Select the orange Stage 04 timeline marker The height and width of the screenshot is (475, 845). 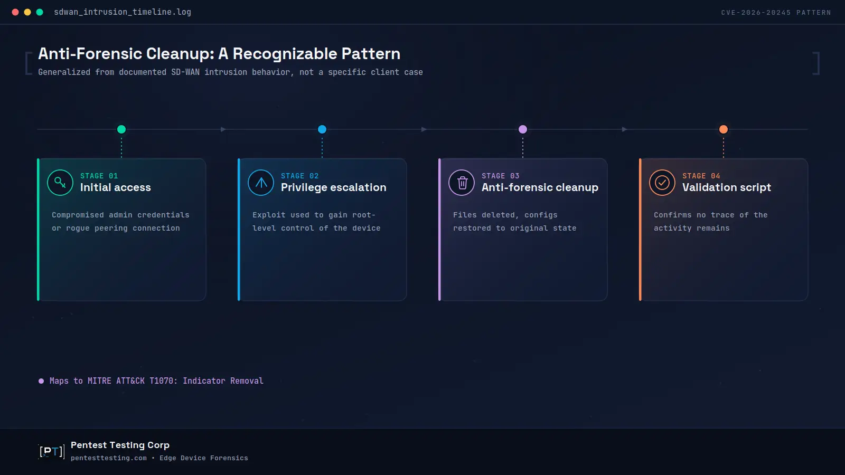pyautogui.click(x=724, y=129)
